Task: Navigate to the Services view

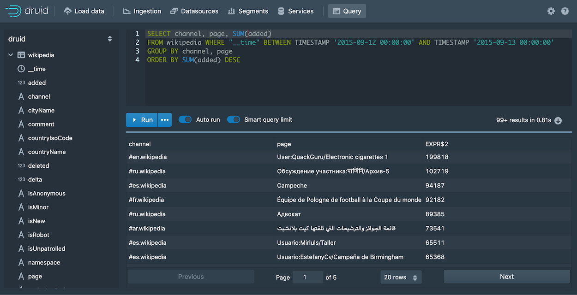Action: click(295, 11)
